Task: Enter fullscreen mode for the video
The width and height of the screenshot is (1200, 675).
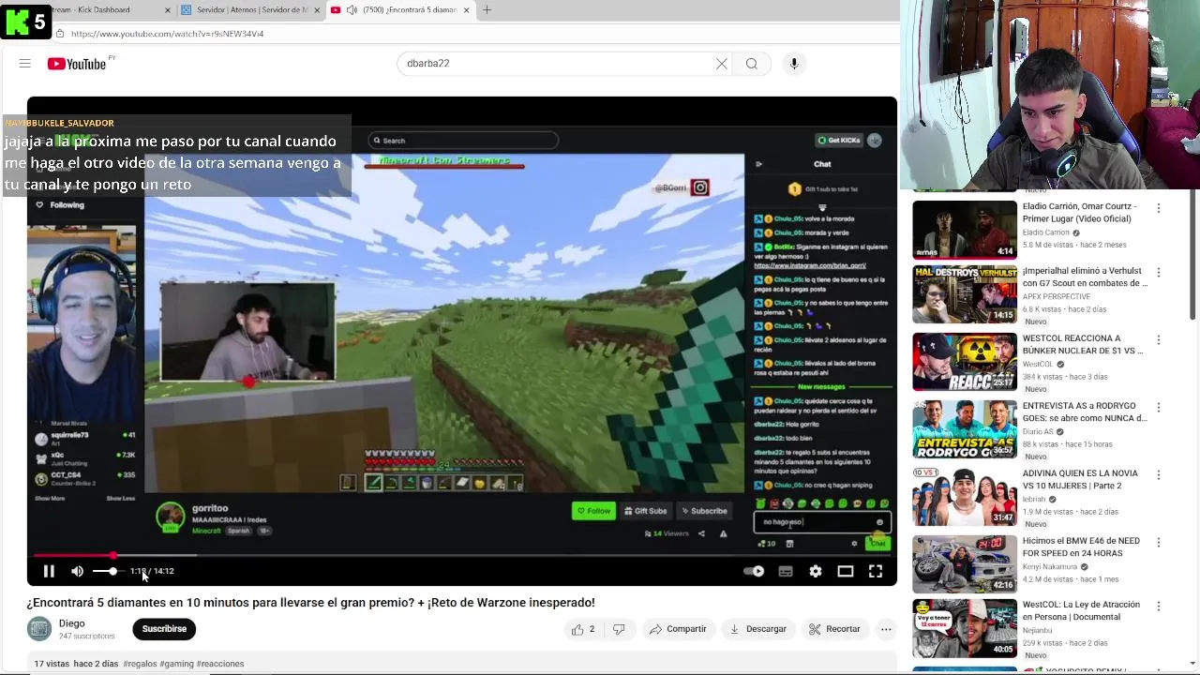Action: click(x=876, y=571)
